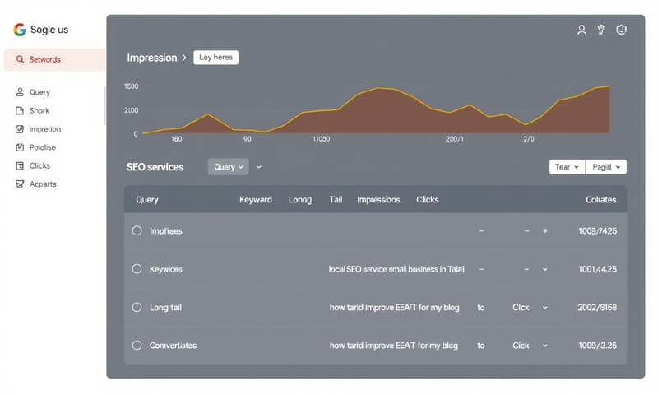Click the peak of the impressions chart

pyautogui.click(x=609, y=86)
